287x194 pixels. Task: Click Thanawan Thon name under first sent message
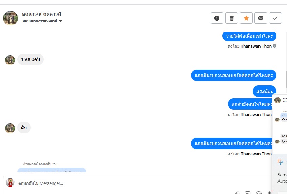256,46
